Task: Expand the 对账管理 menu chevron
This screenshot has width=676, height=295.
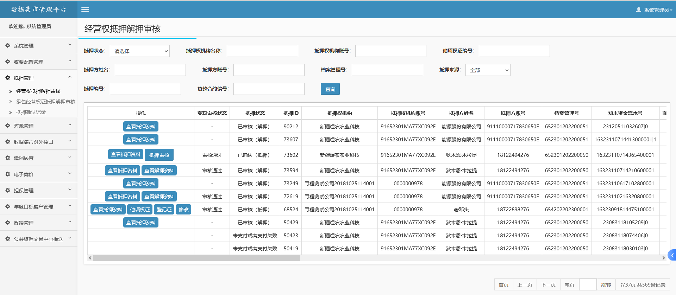Action: [x=70, y=125]
